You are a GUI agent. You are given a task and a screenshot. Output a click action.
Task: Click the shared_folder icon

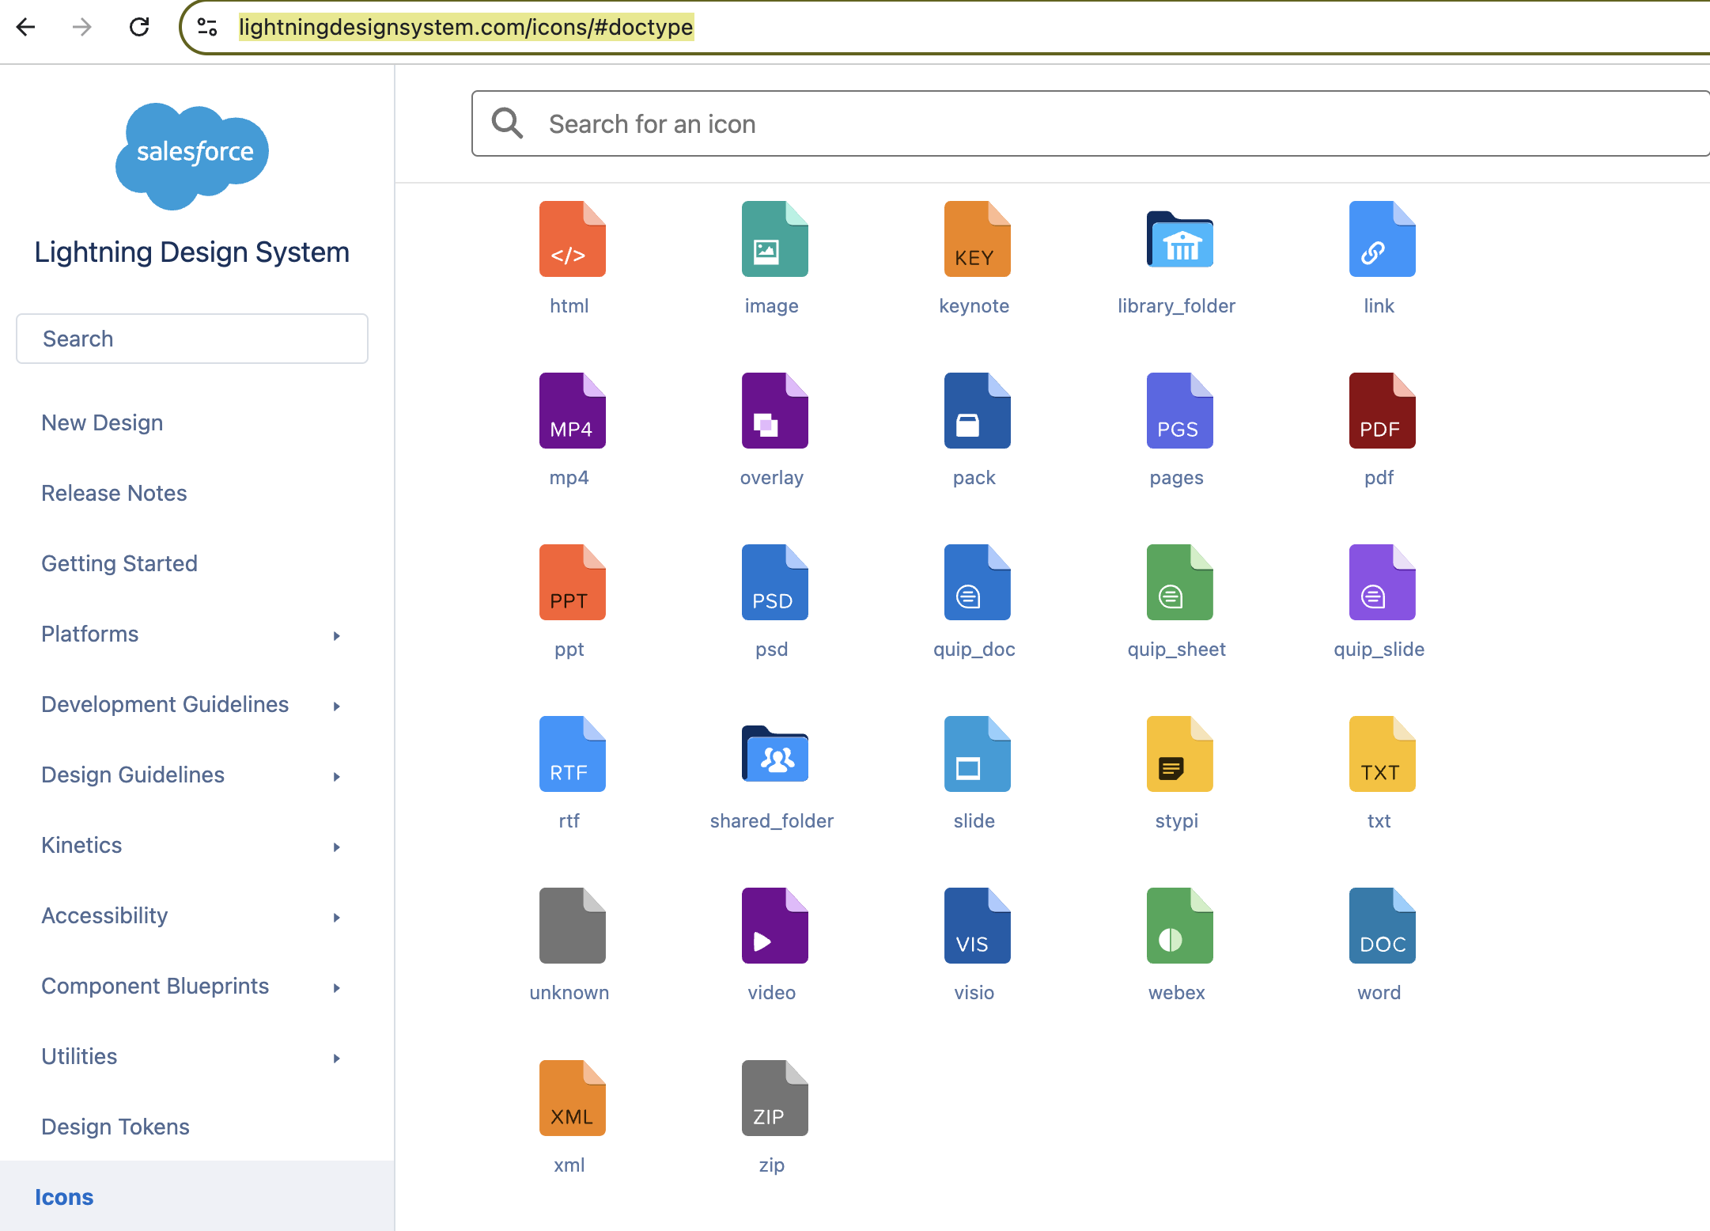[x=774, y=753]
